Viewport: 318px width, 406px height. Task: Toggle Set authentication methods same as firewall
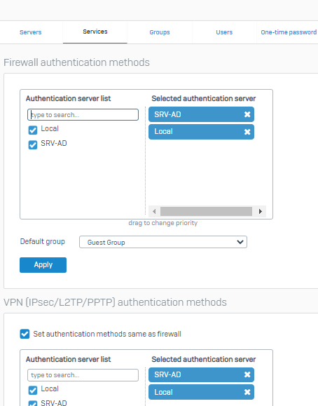(x=25, y=334)
